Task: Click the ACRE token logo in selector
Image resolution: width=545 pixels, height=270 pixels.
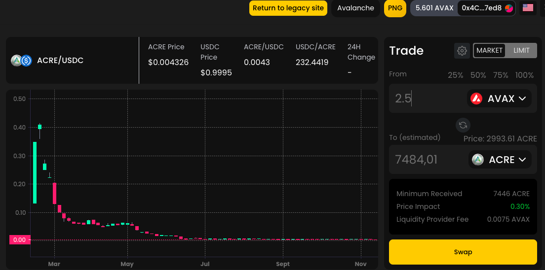Action: pyautogui.click(x=478, y=160)
